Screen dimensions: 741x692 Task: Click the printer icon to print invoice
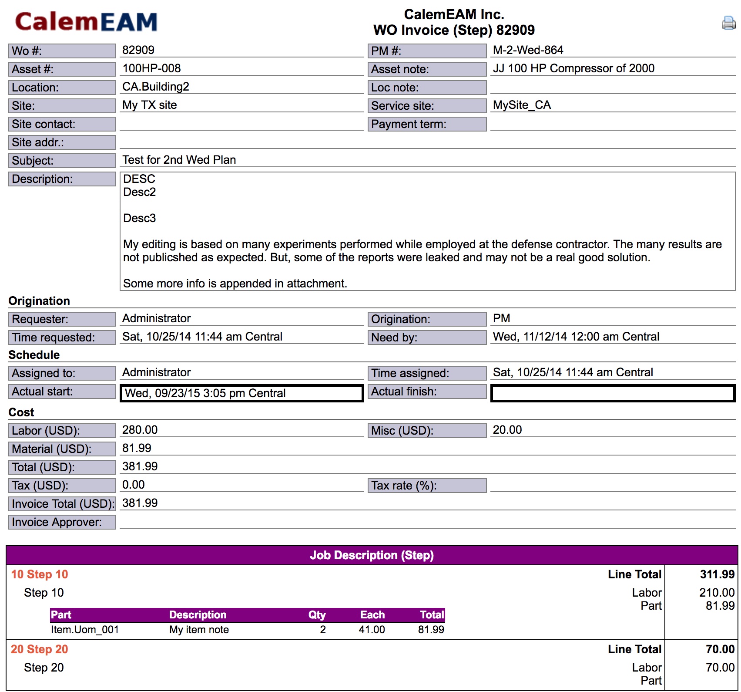(x=728, y=22)
